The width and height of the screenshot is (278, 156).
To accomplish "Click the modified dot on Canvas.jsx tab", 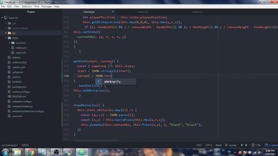I will pos(113,12).
